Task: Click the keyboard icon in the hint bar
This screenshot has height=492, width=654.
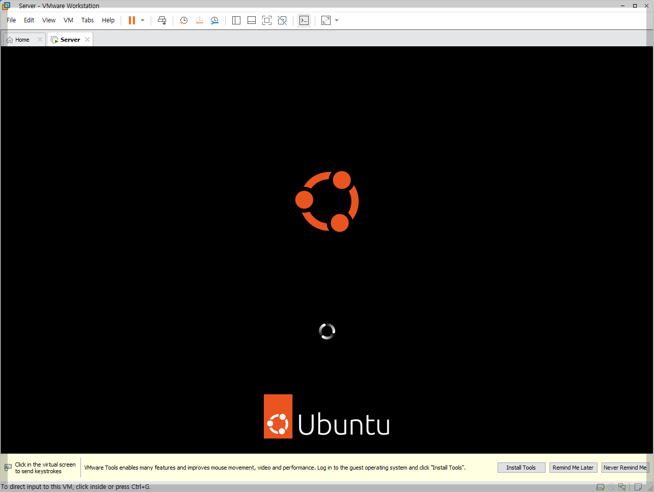Action: coord(8,467)
